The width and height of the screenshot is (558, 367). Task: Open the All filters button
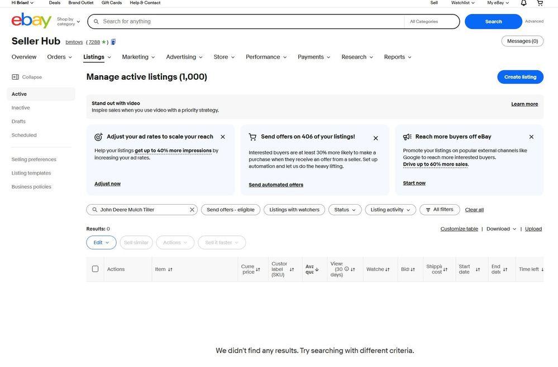coord(440,210)
